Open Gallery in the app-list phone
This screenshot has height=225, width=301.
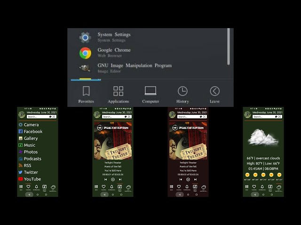pos(28,138)
